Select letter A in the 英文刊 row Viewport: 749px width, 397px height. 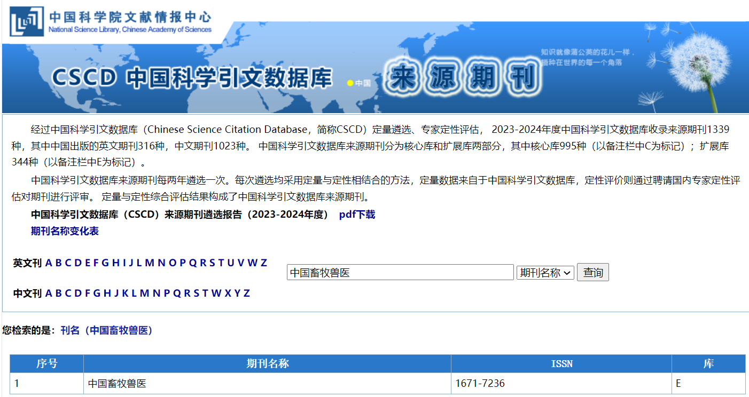(x=49, y=263)
